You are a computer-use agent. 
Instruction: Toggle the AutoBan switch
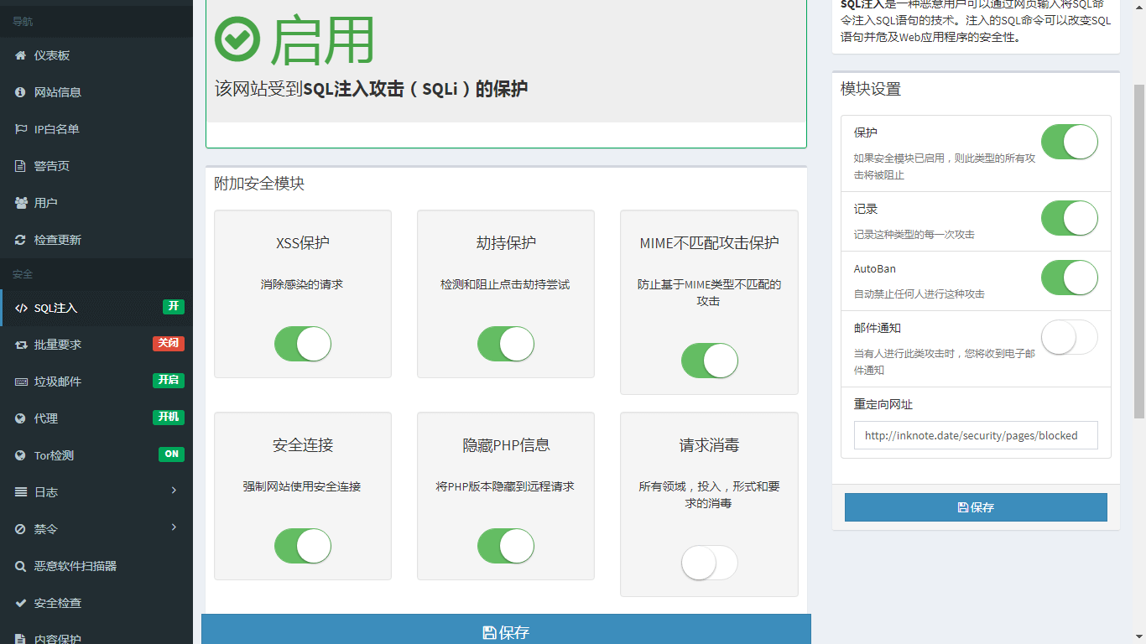[1070, 278]
